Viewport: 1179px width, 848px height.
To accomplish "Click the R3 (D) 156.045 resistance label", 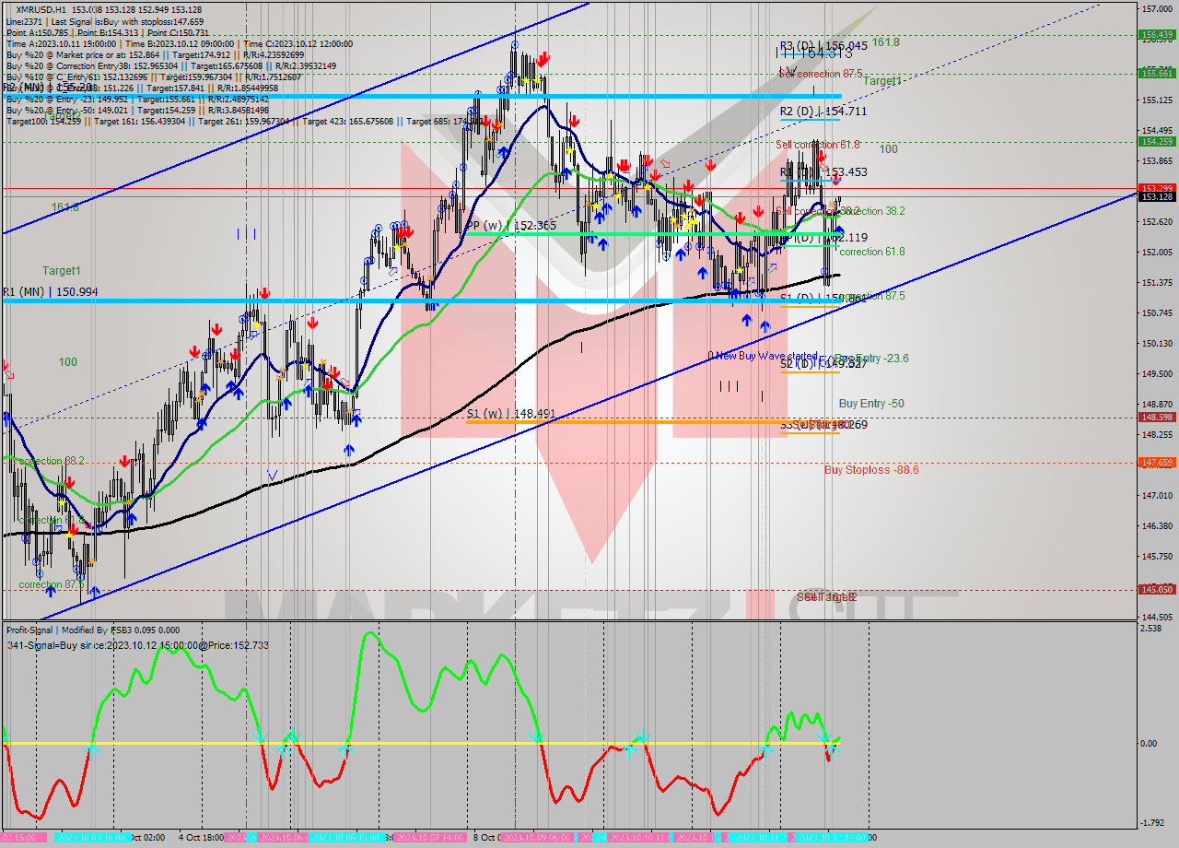I will [x=823, y=45].
